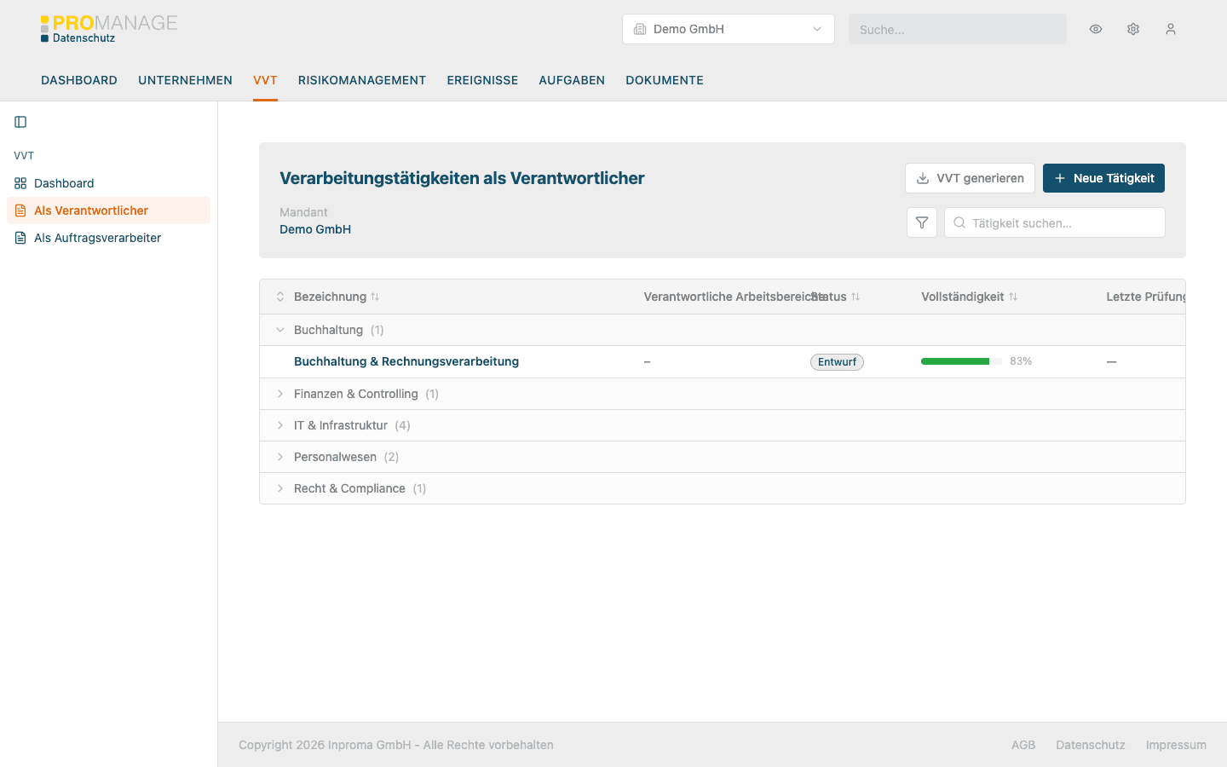Sort by Vollständigkeit column arrows

click(x=1013, y=297)
